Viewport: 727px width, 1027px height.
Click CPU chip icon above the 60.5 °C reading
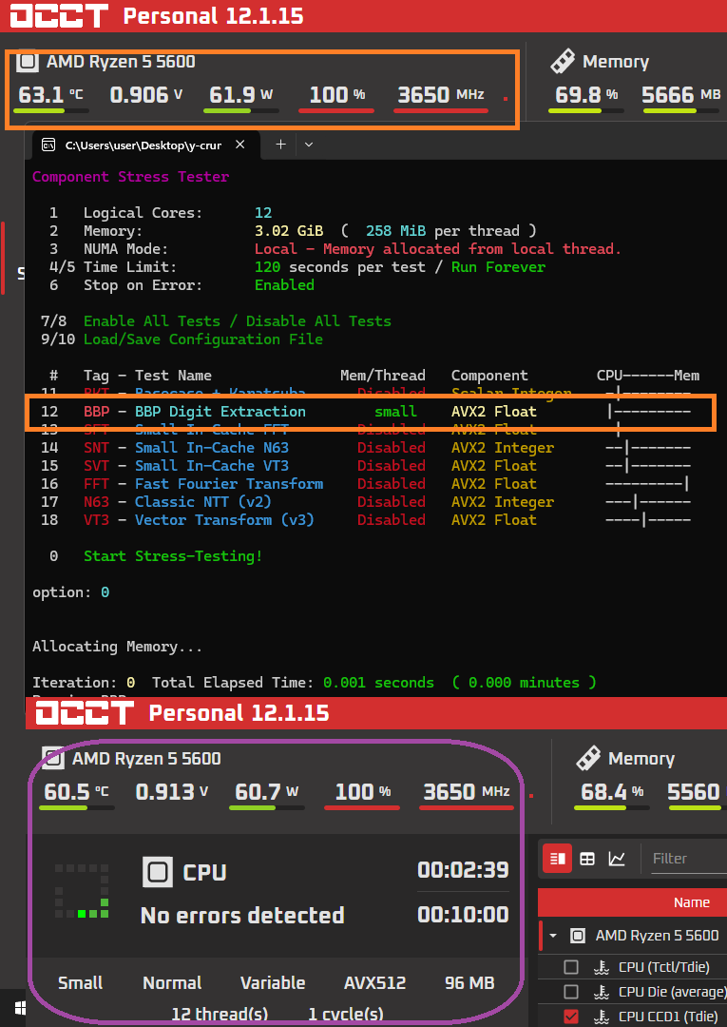52,759
